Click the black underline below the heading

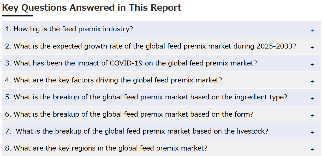coord(17,16)
